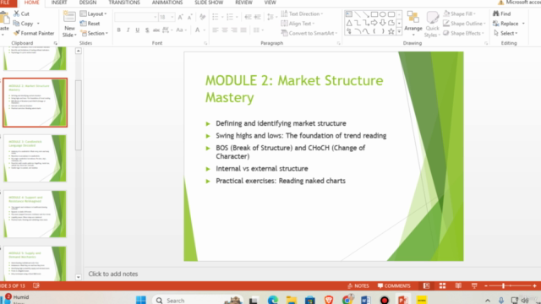Start Slide Show from status bar icon

(x=474, y=285)
